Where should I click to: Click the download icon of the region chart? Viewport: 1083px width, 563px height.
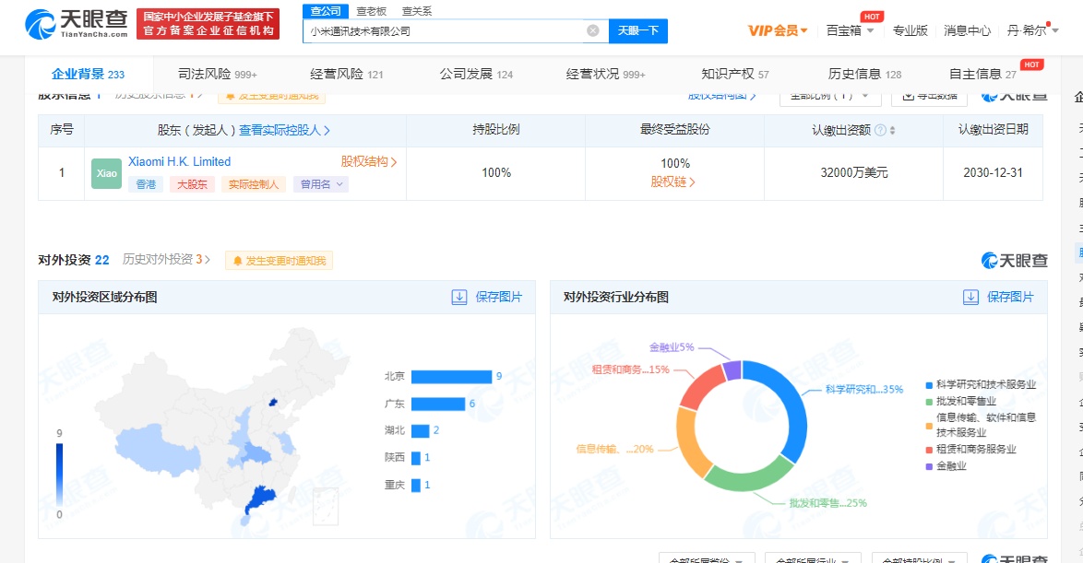pyautogui.click(x=459, y=298)
